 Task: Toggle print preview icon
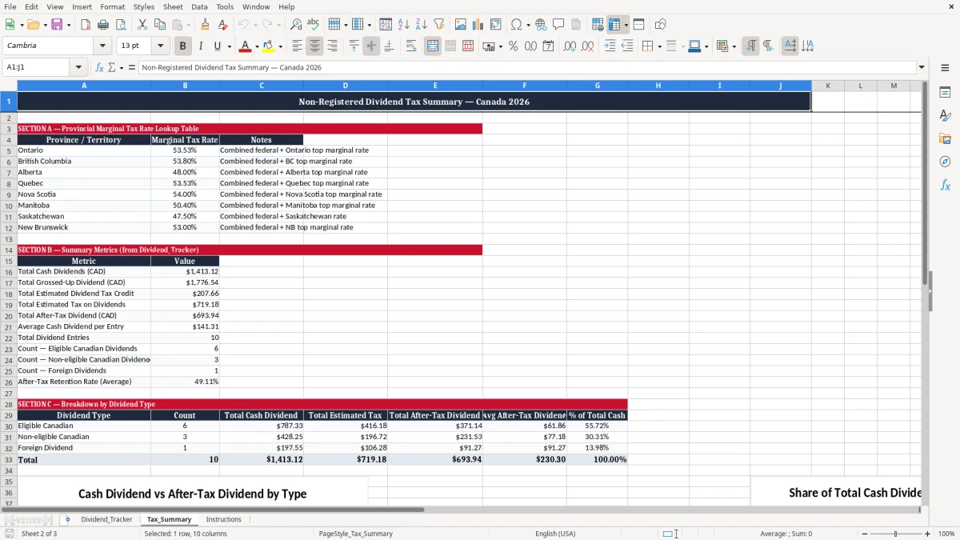coord(120,25)
